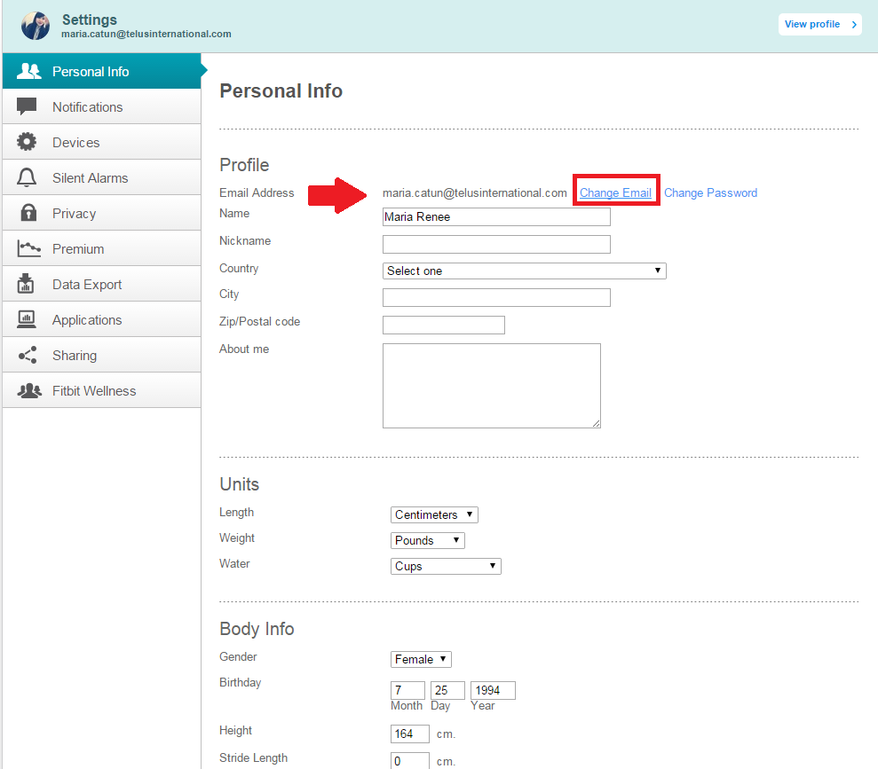878x769 pixels.
Task: Expand the Water units dropdown
Action: (446, 566)
